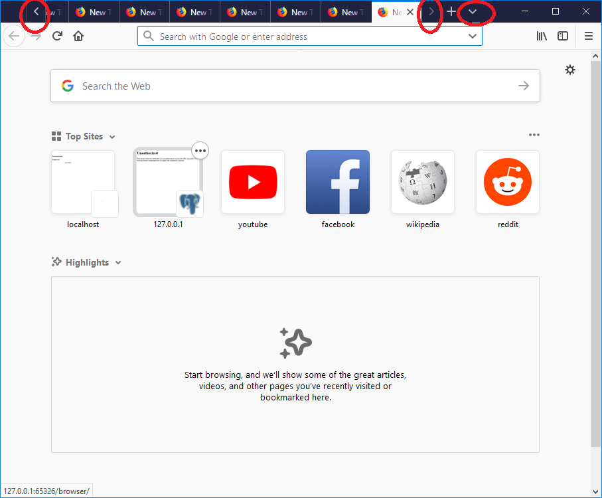
Task: Switch to the fourth New Tab
Action: pos(194,13)
